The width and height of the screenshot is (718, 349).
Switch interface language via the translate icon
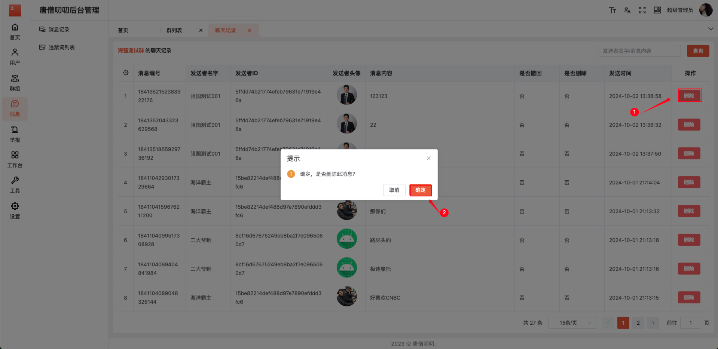(x=627, y=10)
